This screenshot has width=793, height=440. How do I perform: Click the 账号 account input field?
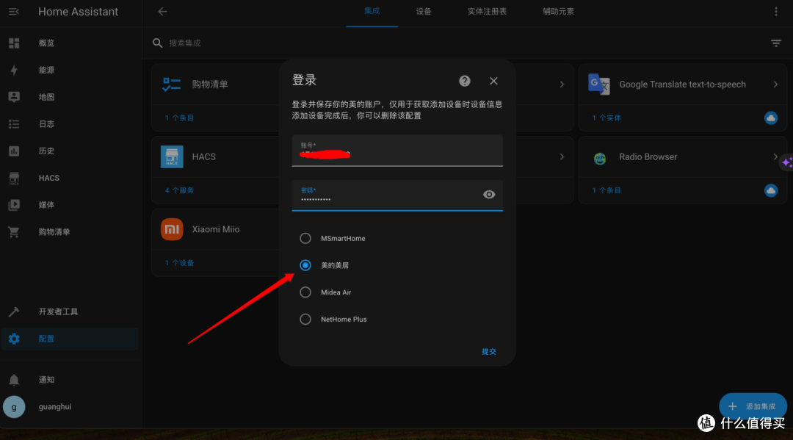pos(397,151)
